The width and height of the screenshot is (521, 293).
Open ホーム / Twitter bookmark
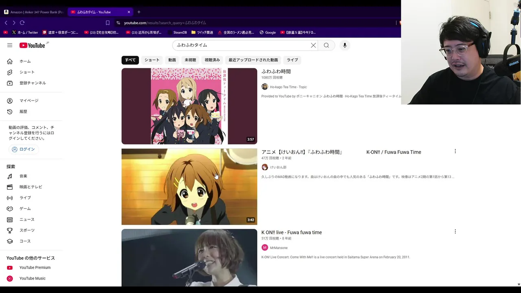(x=25, y=33)
